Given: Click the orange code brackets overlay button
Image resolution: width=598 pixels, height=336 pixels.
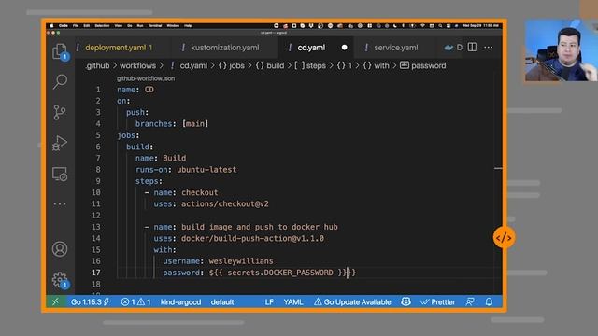Looking at the screenshot, I should [504, 238].
